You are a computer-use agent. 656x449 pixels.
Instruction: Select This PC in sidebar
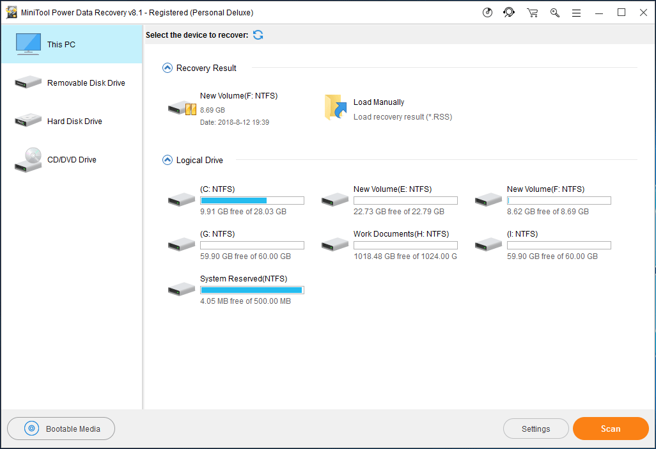(x=72, y=44)
